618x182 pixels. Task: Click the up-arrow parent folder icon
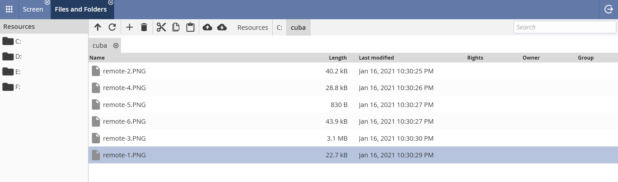click(98, 27)
